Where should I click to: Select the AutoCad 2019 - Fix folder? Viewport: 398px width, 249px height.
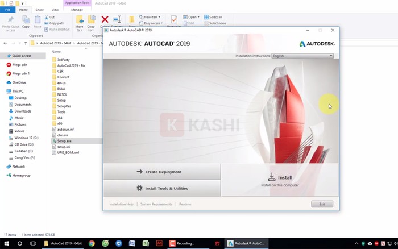[71, 65]
